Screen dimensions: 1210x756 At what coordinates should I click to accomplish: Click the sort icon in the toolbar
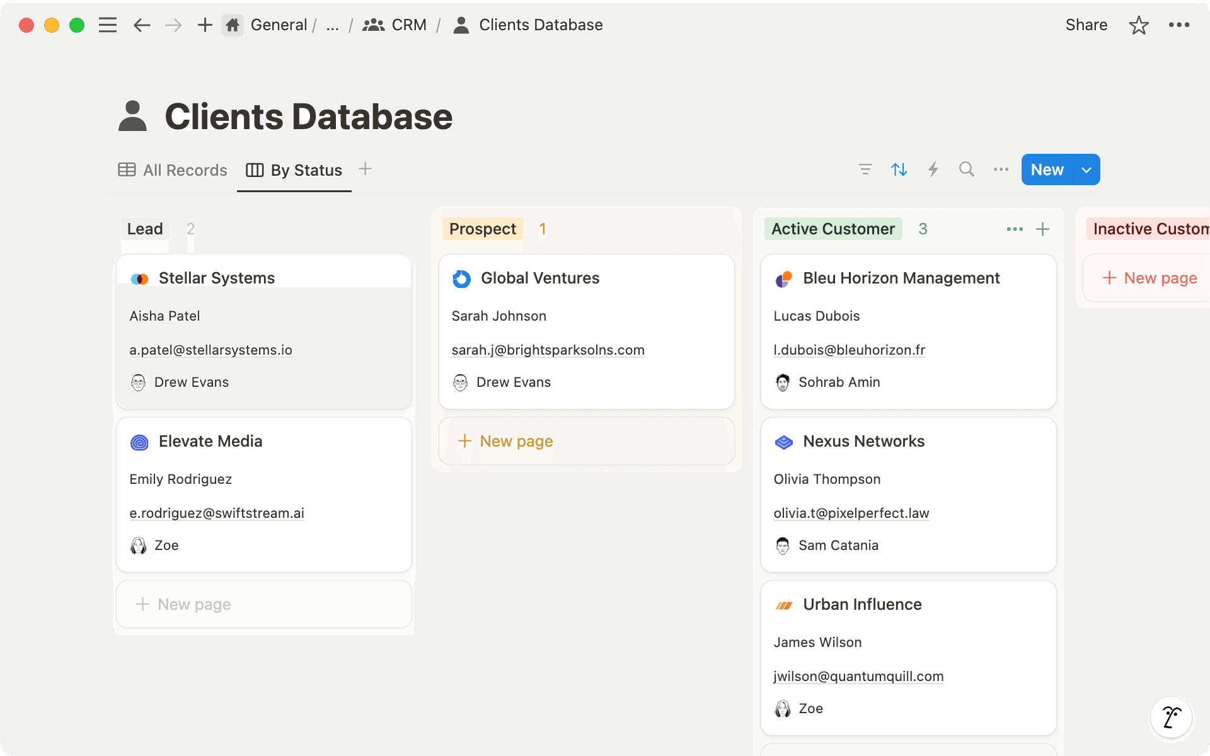click(899, 169)
